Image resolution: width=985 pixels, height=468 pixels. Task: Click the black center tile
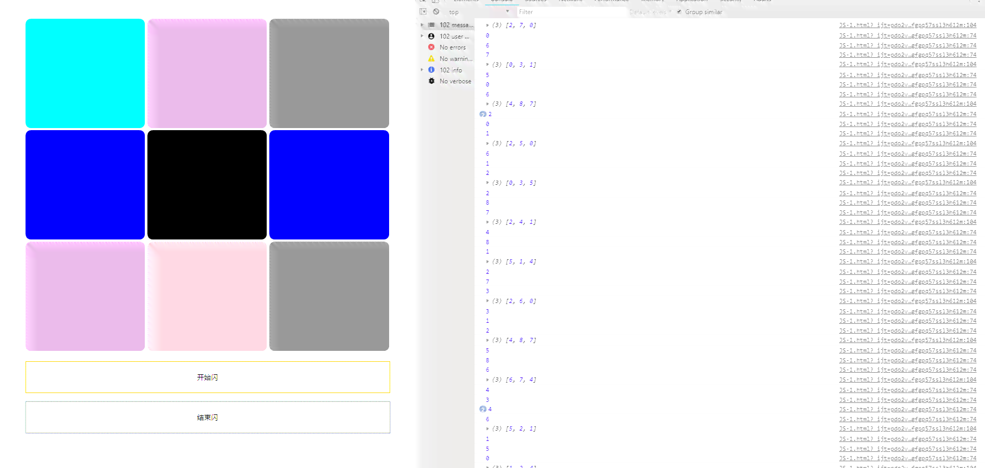(207, 185)
